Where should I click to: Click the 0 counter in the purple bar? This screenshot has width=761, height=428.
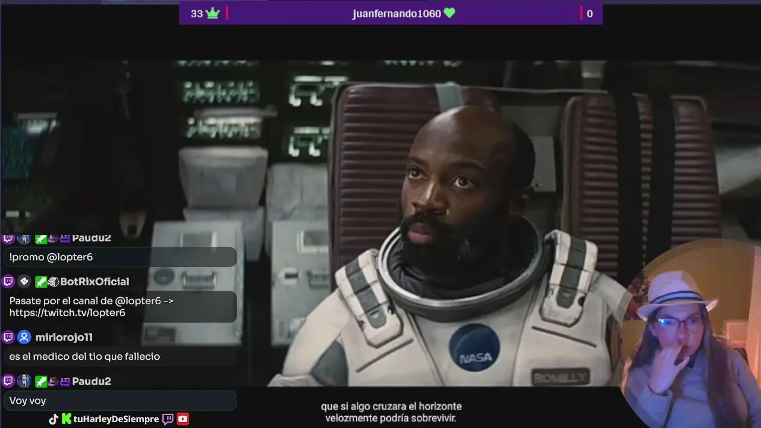tap(590, 14)
